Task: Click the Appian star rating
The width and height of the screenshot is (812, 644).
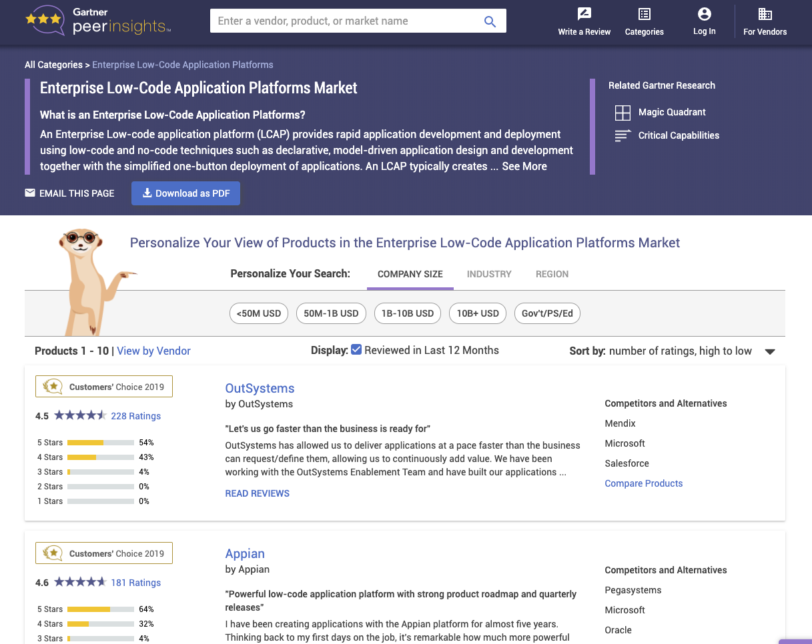Action: [80, 582]
